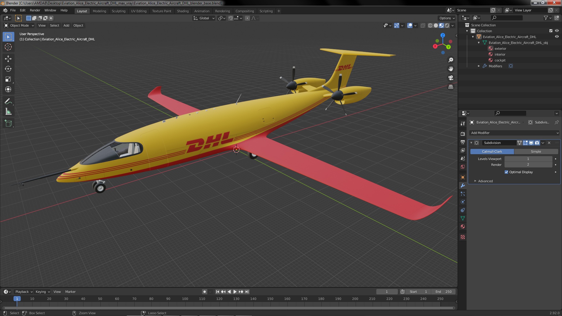Open the Physics properties tab
The width and height of the screenshot is (562, 316).
click(463, 202)
